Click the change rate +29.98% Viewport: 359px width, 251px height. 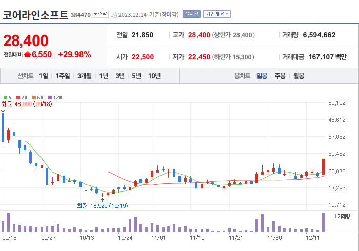[74, 55]
